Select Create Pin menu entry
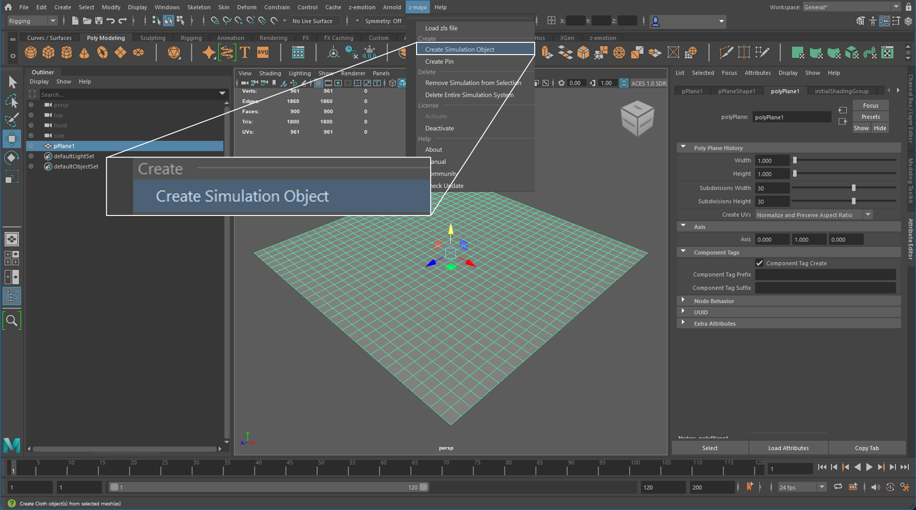Image resolution: width=916 pixels, height=510 pixels. point(475,61)
